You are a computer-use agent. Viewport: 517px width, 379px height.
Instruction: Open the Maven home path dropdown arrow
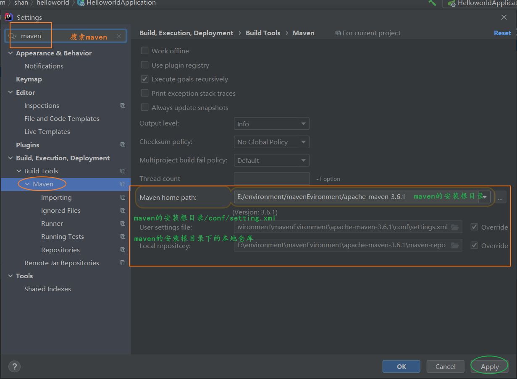(x=485, y=197)
